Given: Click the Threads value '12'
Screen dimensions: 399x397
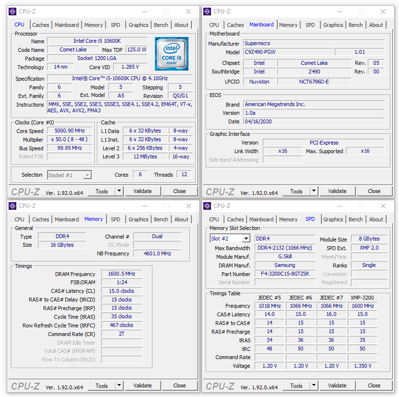Looking at the screenshot, I should [184, 174].
